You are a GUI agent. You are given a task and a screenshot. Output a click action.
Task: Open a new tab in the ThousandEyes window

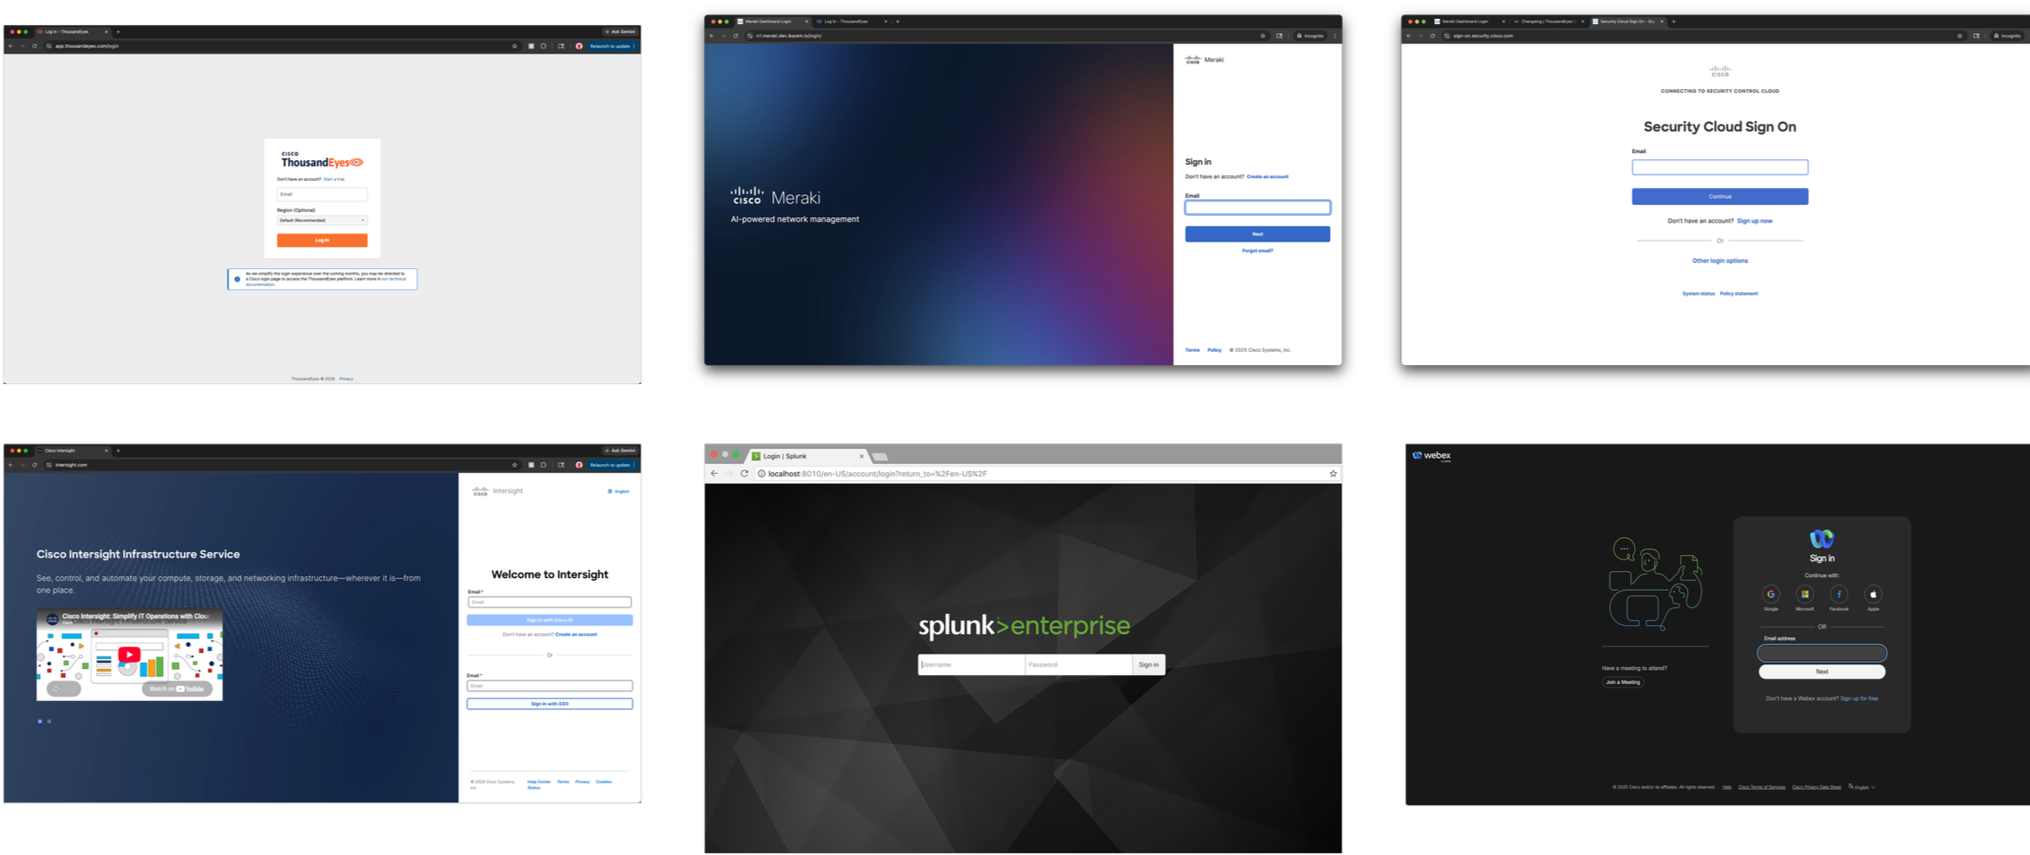tap(118, 31)
